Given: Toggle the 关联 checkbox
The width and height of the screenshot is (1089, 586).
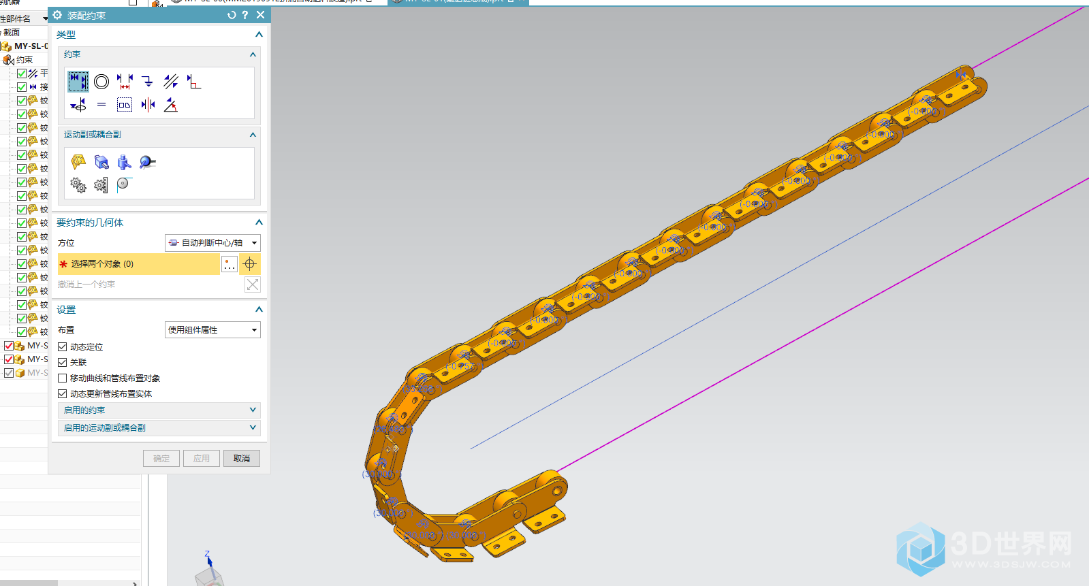Looking at the screenshot, I should pyautogui.click(x=62, y=363).
